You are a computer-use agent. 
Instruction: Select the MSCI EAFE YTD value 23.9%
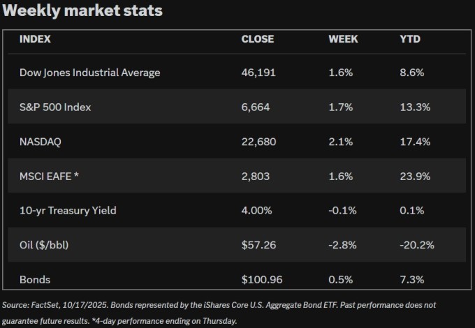point(413,176)
